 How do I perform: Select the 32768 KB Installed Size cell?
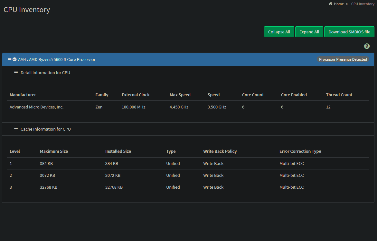[x=114, y=187]
